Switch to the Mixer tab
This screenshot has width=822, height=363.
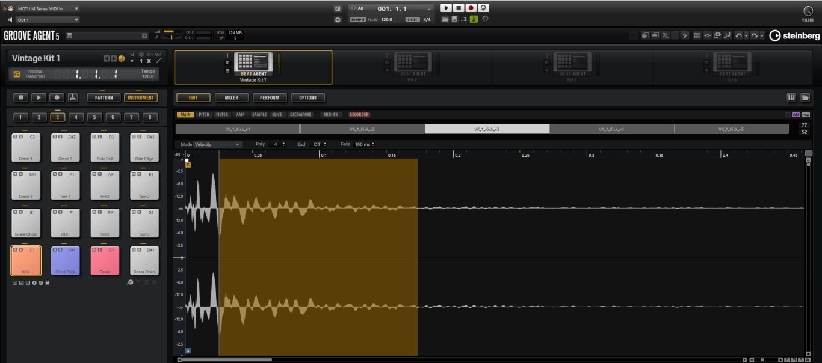pos(232,97)
